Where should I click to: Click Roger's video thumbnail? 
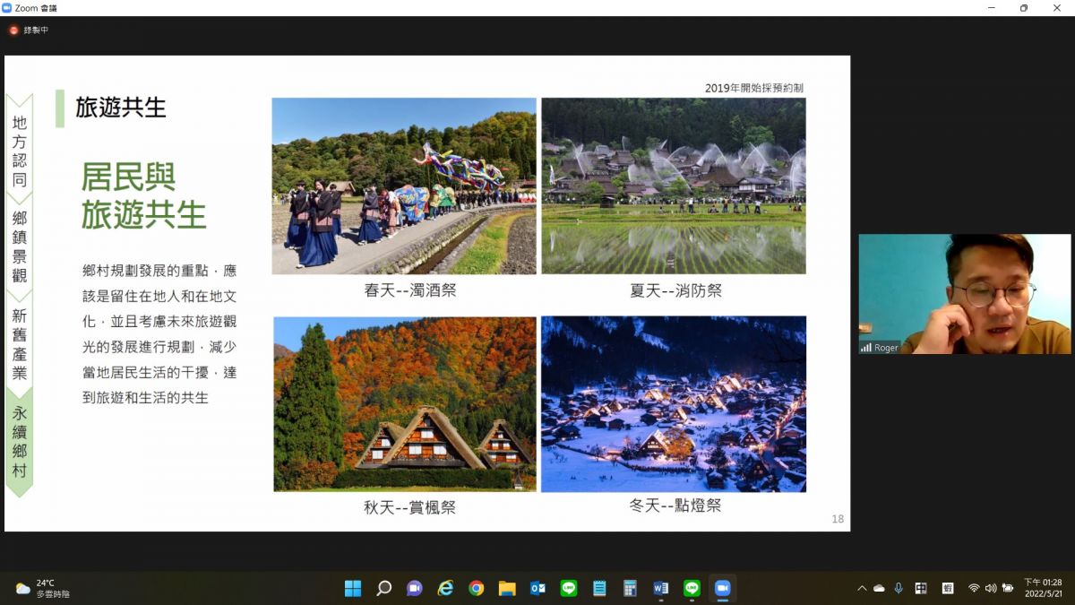[x=965, y=294]
